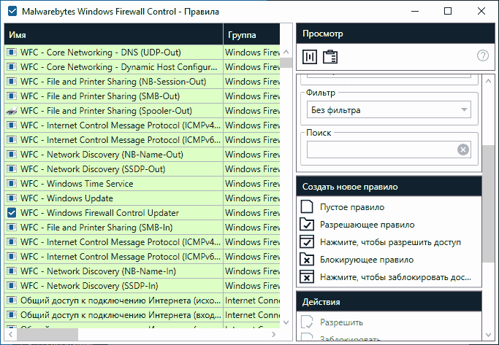Click the clipboard icon in Просмотр toolbar

point(330,56)
